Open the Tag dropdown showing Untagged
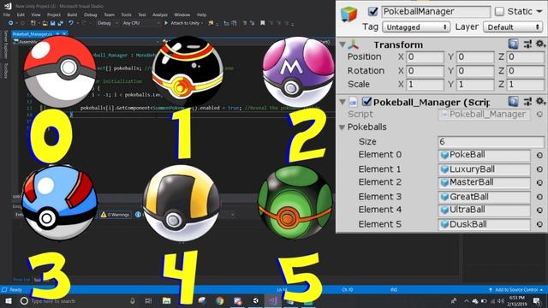Image resolution: width=548 pixels, height=308 pixels. pos(415,27)
